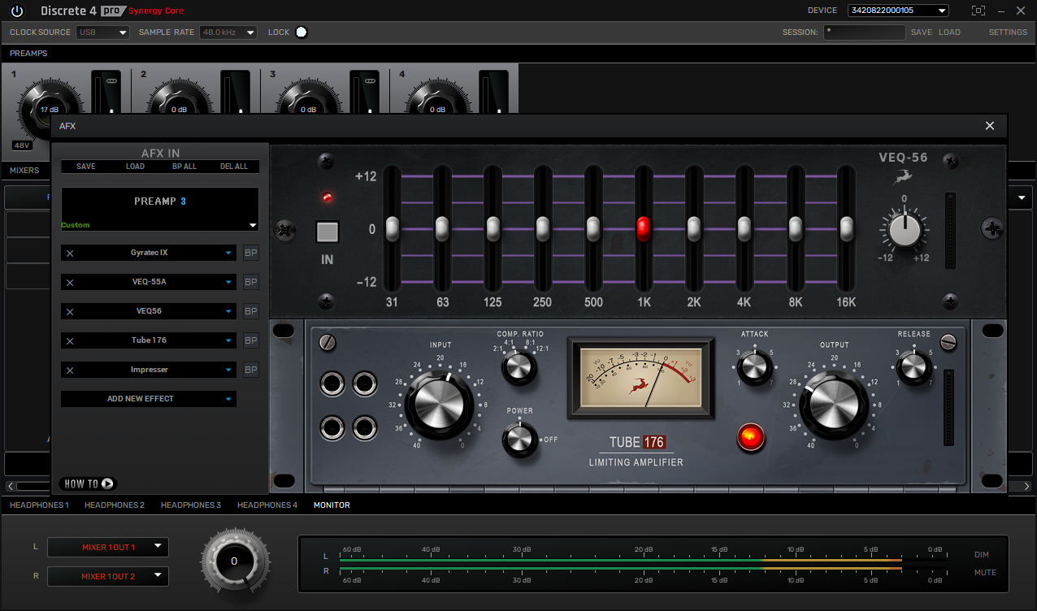Enable 48V phantom power on preamp 1
1037x611 pixels.
21,145
